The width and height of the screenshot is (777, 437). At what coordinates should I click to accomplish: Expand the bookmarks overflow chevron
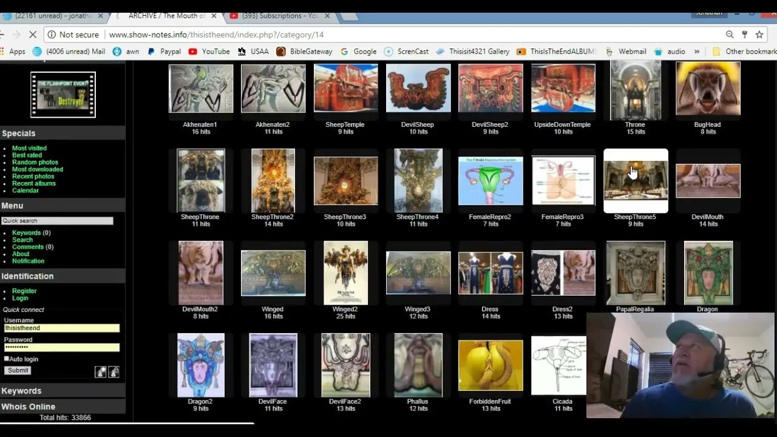697,52
